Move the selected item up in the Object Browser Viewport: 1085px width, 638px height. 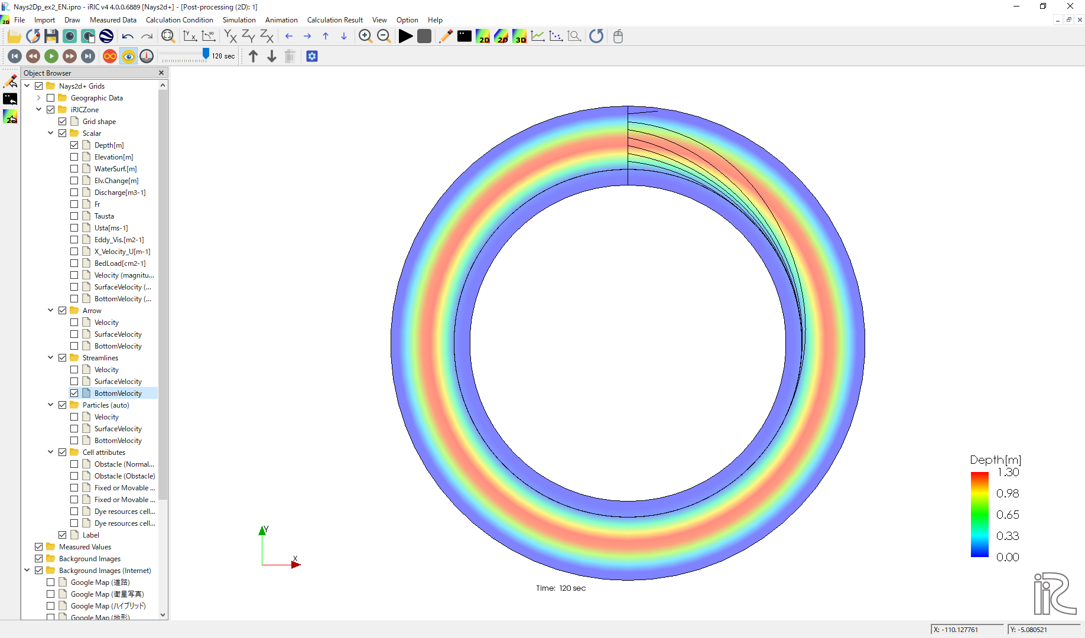tap(254, 56)
